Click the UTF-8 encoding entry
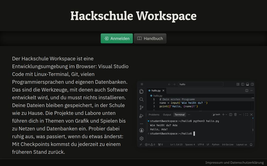The image size is (267, 166). coord(201,145)
